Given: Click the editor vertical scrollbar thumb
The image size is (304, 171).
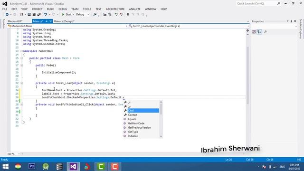Looking at the screenshot, I should coord(248,76).
